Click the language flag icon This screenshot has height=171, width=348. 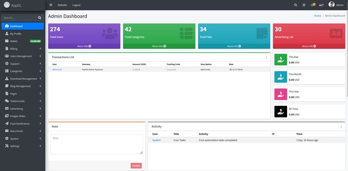pos(322,5)
